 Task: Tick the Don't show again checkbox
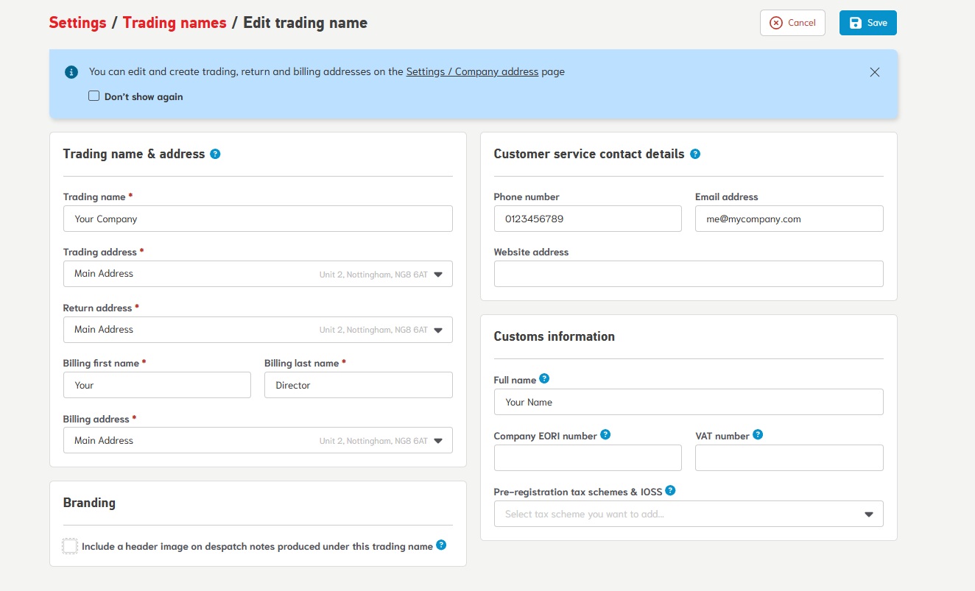[x=94, y=96]
